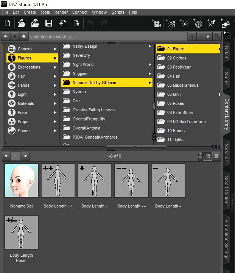The width and height of the screenshot is (235, 273).
Task: Switch to list view
Action: coord(216,156)
